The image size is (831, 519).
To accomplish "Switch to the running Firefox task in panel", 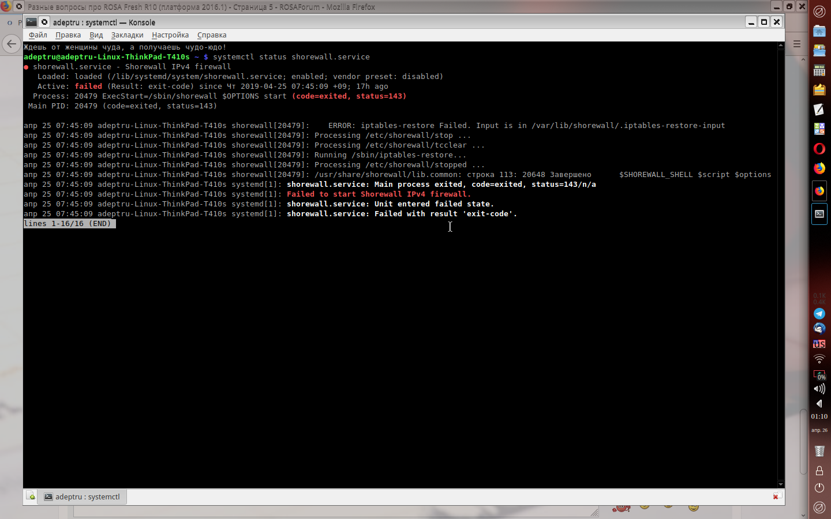I will 819,190.
